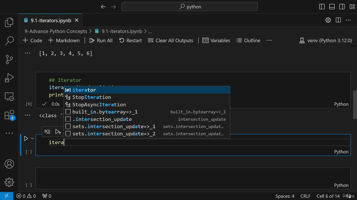Open output actions for class output

point(27,115)
